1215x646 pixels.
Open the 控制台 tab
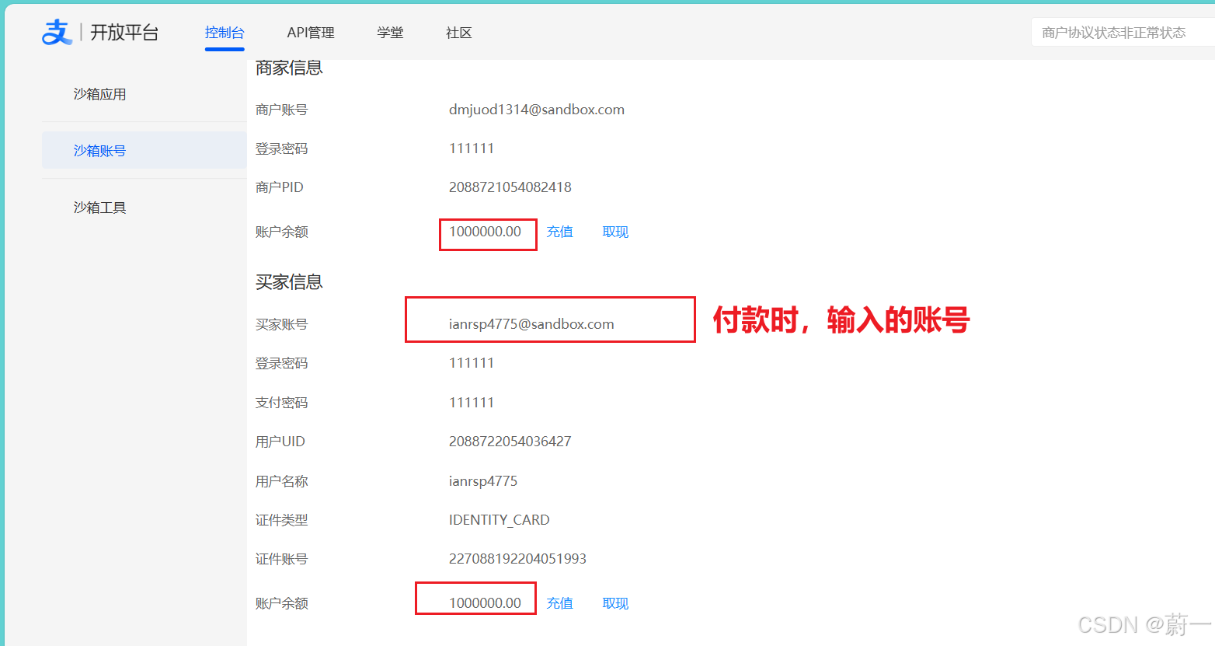(x=225, y=33)
